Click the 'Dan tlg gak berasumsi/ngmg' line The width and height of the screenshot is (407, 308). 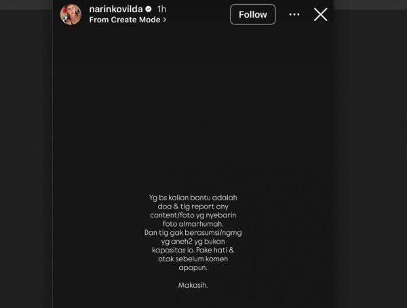point(193,233)
